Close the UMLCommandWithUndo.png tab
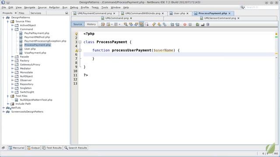 [163, 14]
